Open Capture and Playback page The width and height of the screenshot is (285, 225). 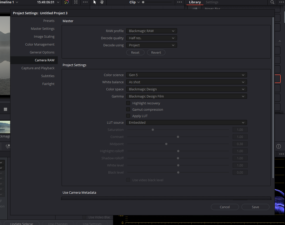(x=38, y=68)
